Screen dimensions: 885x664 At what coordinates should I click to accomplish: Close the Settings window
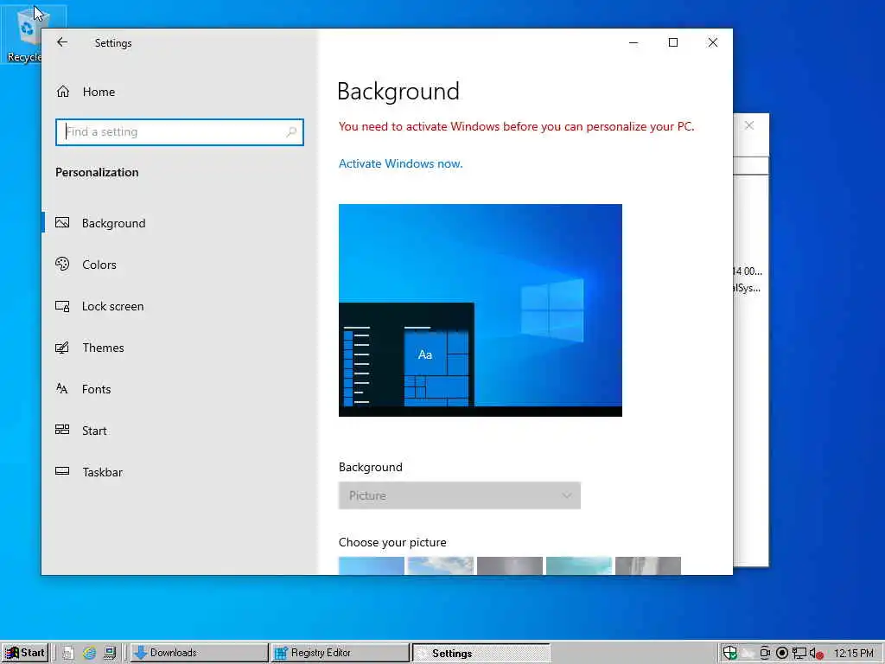pyautogui.click(x=713, y=43)
